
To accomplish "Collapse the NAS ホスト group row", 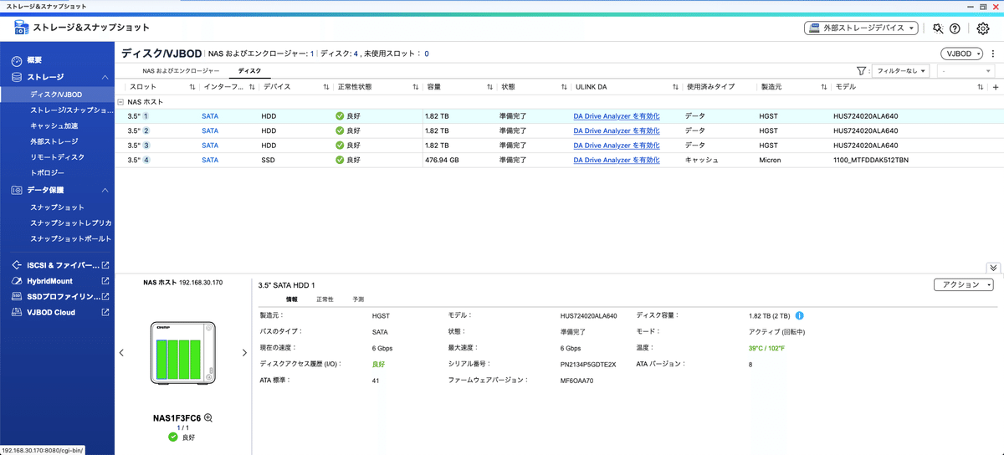I will click(121, 101).
